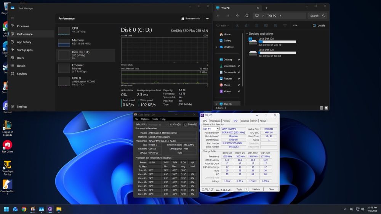Refresh the This PC folder view
Image resolution: width=381 pixels, height=214 pixels.
point(247,16)
